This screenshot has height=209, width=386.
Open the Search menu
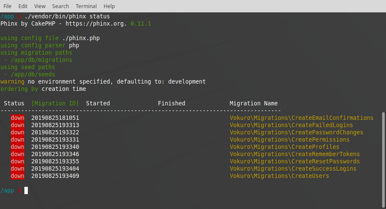(60, 6)
